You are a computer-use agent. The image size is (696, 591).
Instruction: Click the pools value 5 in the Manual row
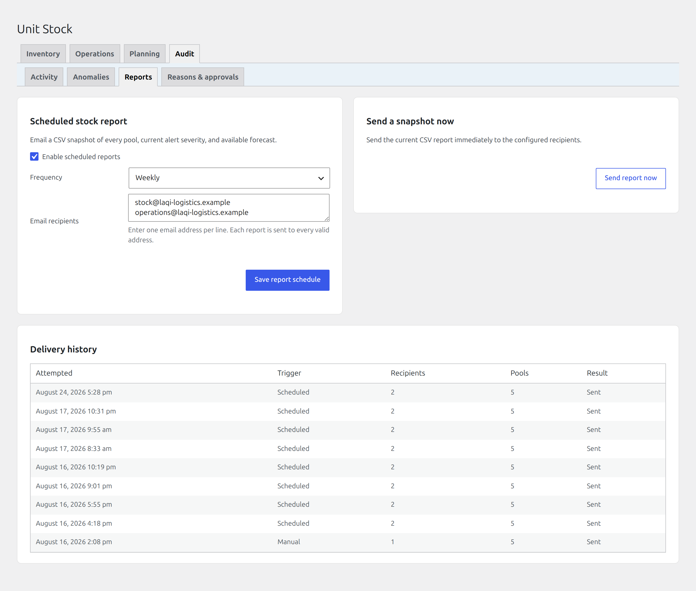coord(512,542)
